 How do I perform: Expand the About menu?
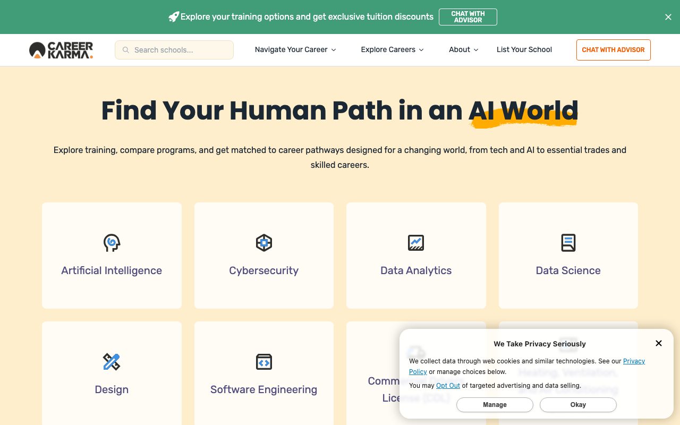tap(463, 49)
